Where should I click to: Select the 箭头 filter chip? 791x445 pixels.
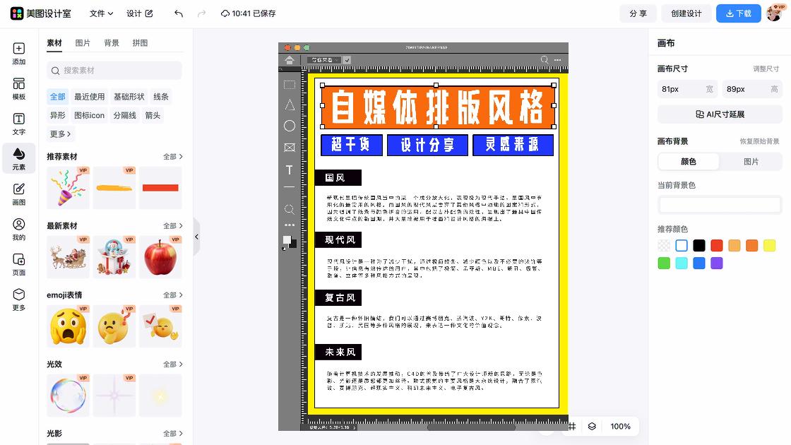coord(153,115)
